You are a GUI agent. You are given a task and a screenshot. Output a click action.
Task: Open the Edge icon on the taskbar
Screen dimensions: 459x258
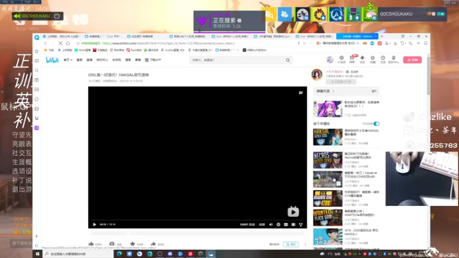click(119, 253)
